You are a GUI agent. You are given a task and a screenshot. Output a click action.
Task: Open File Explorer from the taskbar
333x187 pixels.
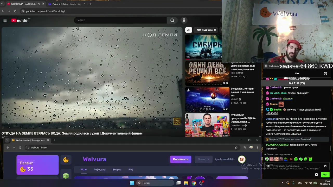pos(186,183)
